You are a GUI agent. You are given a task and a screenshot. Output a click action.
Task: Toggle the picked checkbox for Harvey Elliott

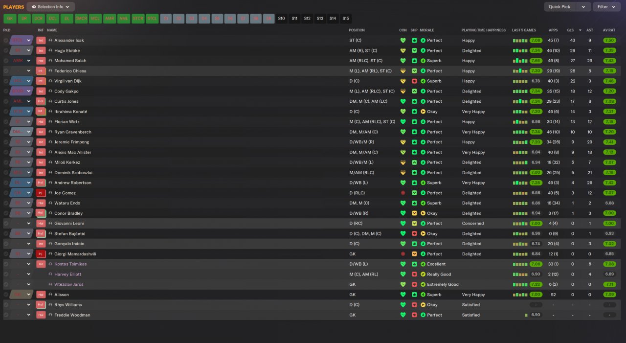(x=6, y=274)
